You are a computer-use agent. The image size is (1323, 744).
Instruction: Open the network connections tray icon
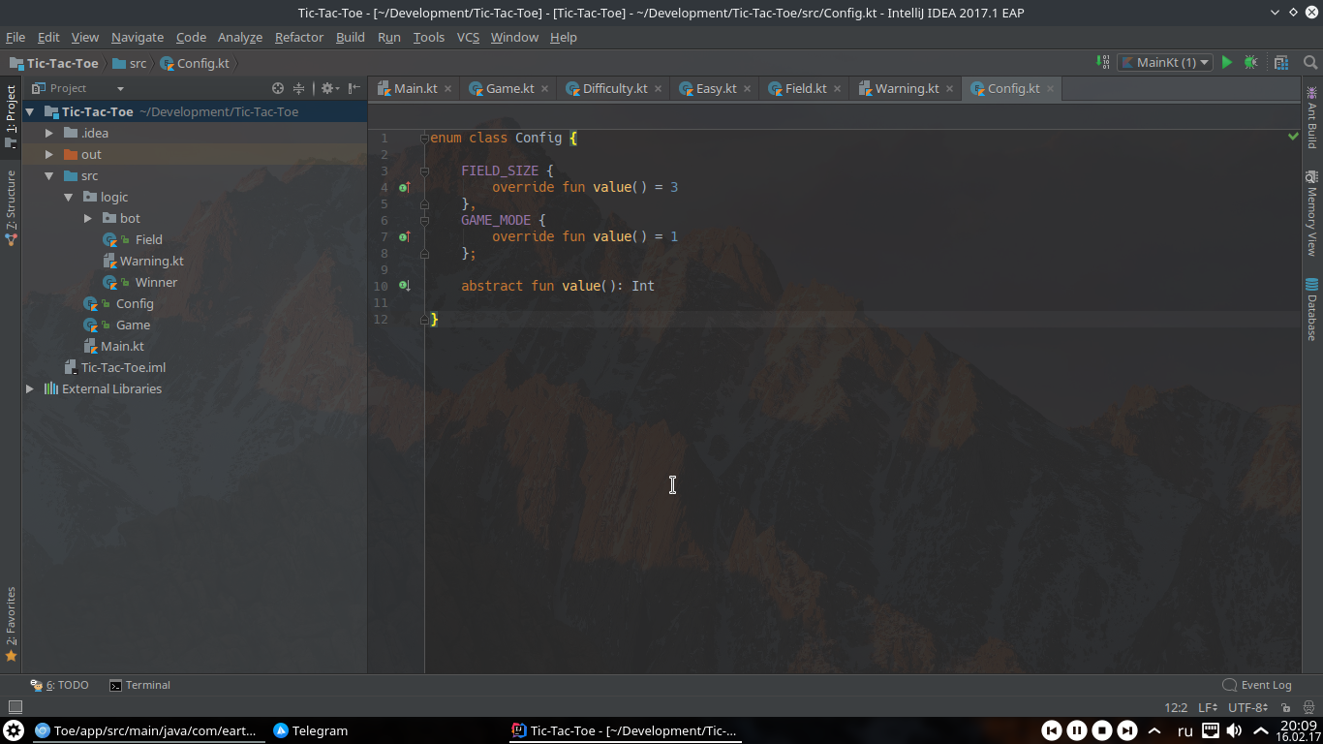coord(1211,730)
